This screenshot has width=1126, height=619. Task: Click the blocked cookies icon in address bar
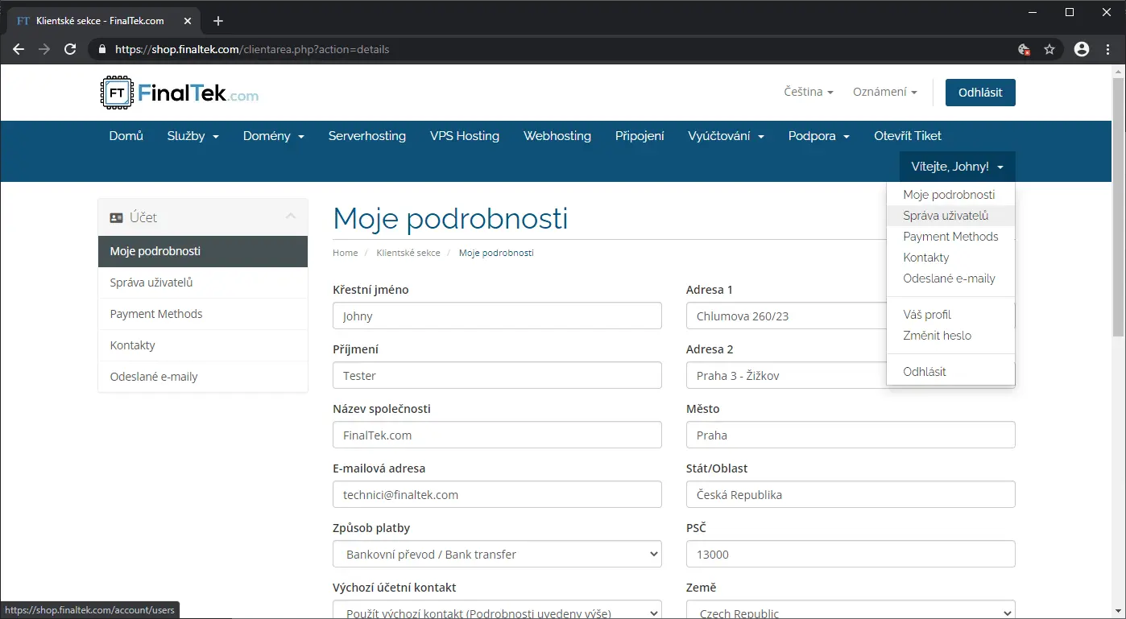1024,49
